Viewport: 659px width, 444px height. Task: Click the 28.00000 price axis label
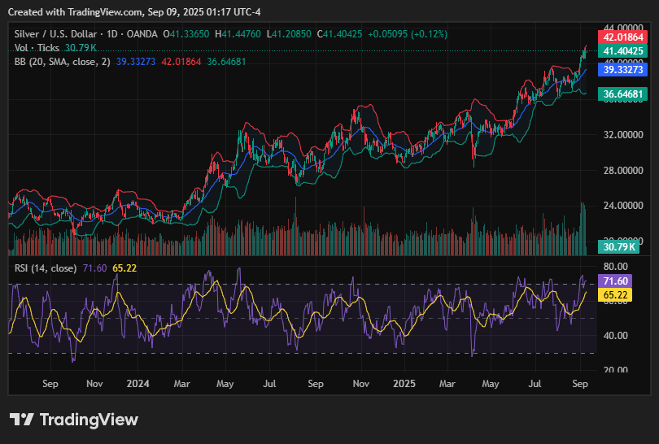(623, 171)
